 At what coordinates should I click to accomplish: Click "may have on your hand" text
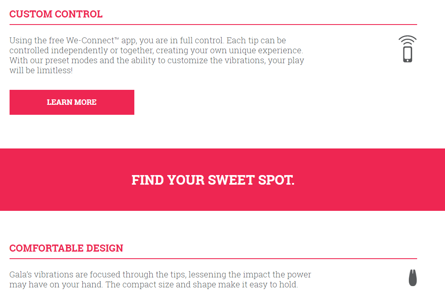pyautogui.click(x=56, y=284)
